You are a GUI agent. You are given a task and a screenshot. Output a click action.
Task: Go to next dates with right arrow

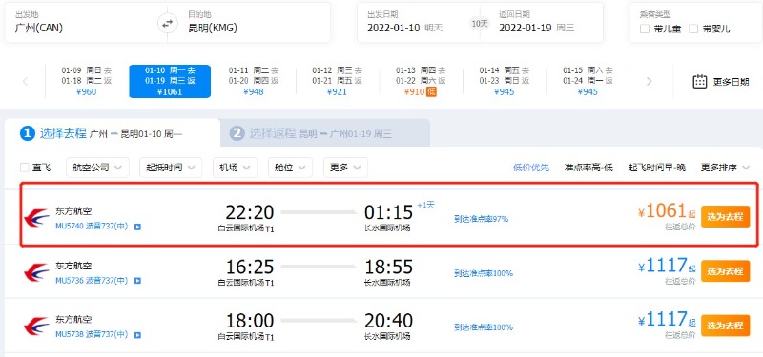point(649,81)
